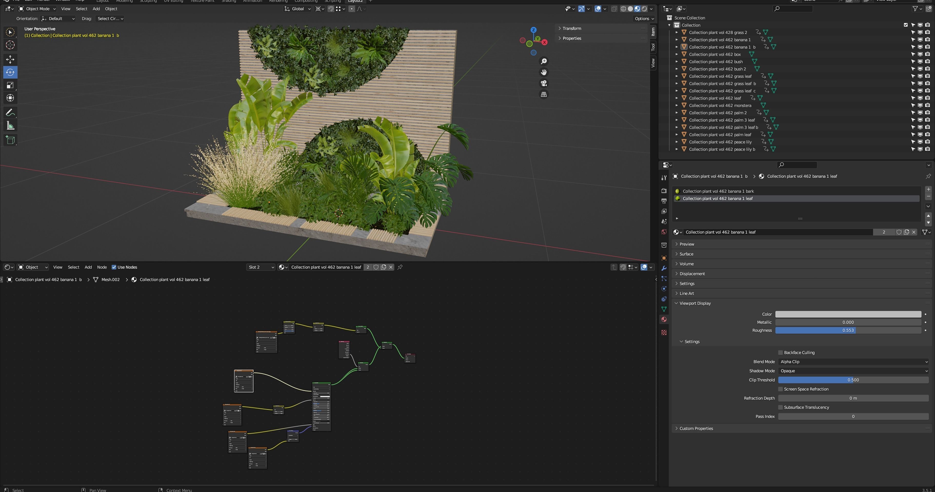935x492 pixels.
Task: Open the node editor Node menu
Action: pyautogui.click(x=102, y=267)
